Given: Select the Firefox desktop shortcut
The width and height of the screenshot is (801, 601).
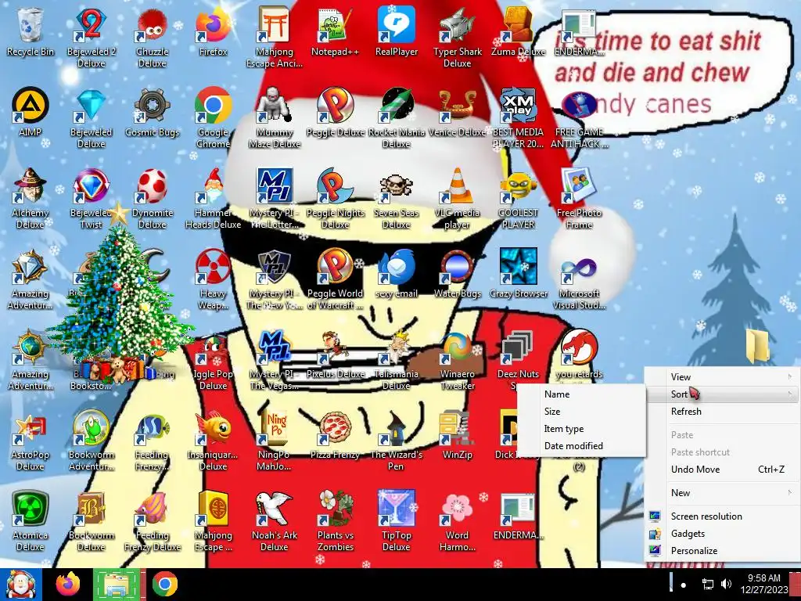Looking at the screenshot, I should point(213,31).
